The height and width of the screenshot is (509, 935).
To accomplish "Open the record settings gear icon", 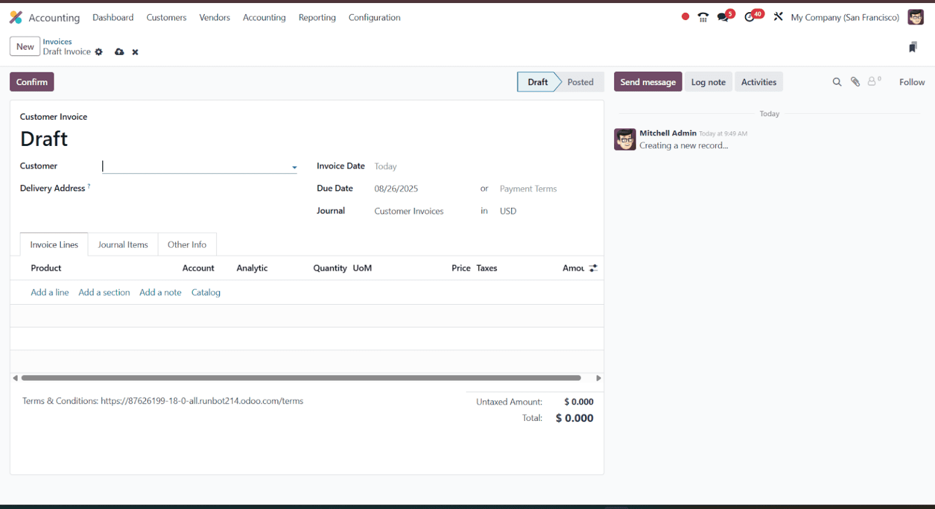I will pos(99,52).
